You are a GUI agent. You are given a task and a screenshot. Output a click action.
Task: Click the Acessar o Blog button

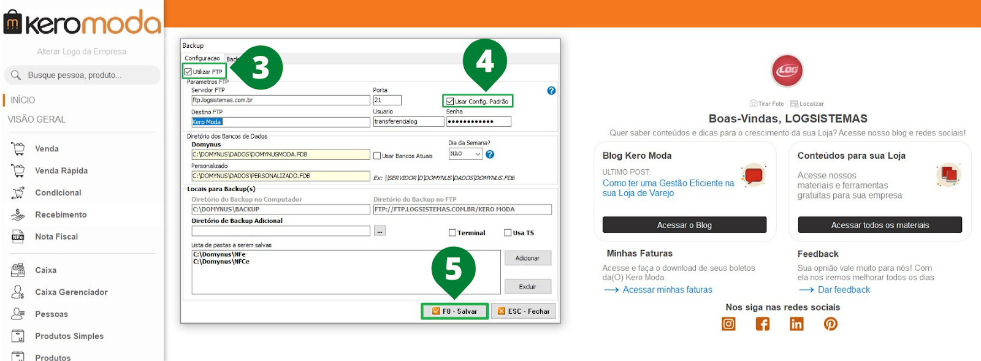point(684,225)
